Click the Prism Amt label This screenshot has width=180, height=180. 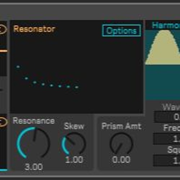click(x=121, y=126)
